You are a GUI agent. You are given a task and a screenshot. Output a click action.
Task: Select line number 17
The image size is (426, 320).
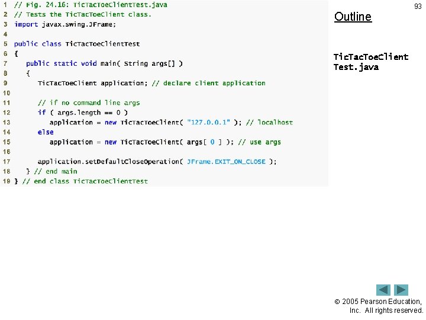[7, 162]
